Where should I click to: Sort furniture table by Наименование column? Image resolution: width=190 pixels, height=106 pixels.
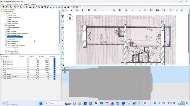point(9,57)
